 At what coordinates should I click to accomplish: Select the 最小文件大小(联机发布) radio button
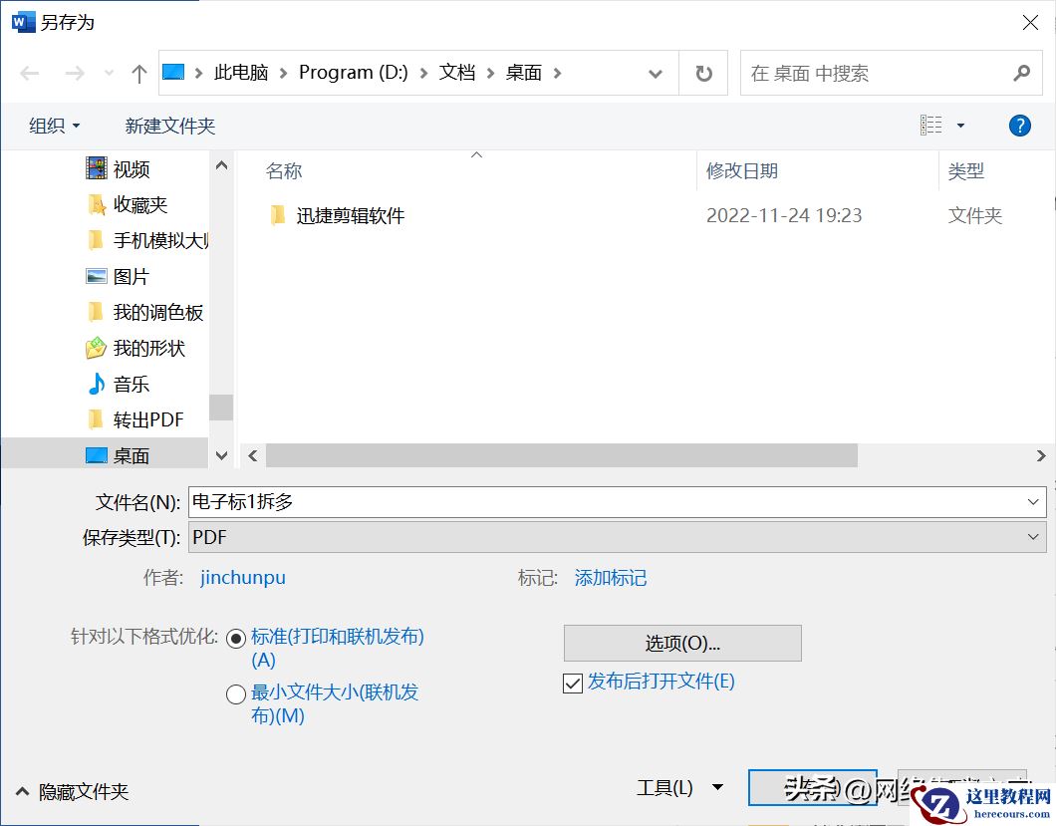tap(236, 693)
